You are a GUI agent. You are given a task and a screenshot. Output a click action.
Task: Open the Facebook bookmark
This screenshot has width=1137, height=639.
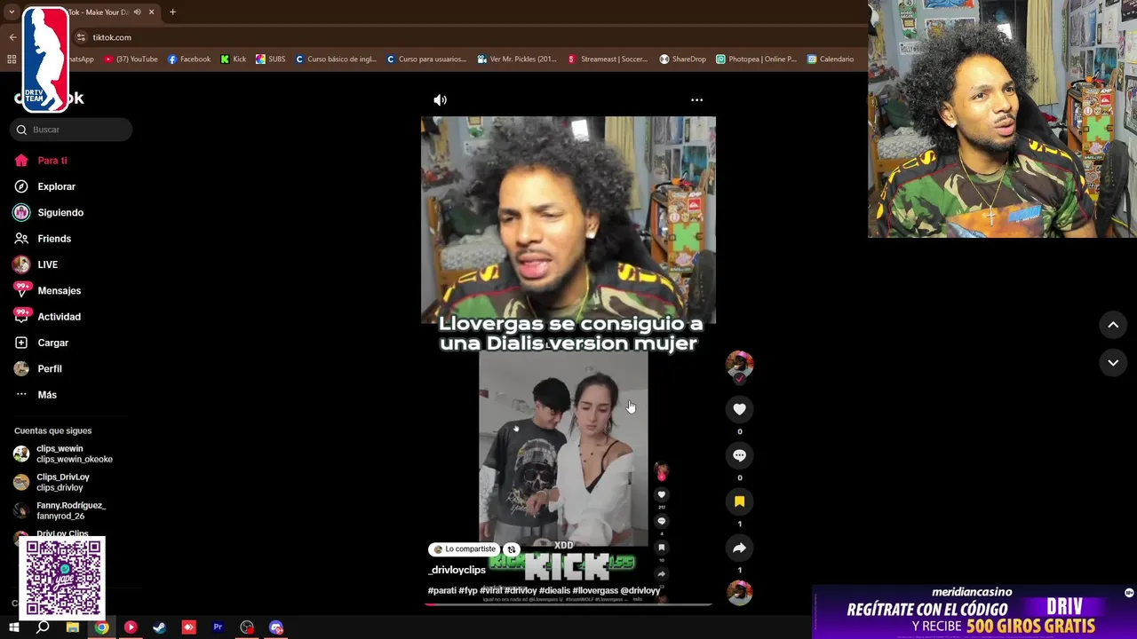(188, 59)
